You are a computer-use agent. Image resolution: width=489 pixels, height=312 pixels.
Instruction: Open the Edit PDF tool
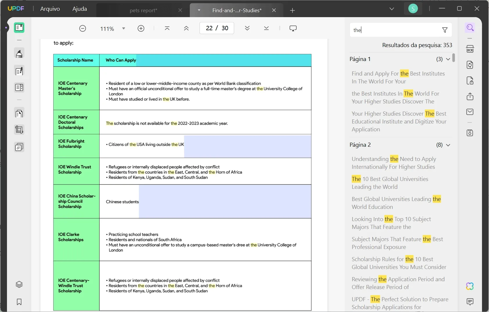[19, 71]
